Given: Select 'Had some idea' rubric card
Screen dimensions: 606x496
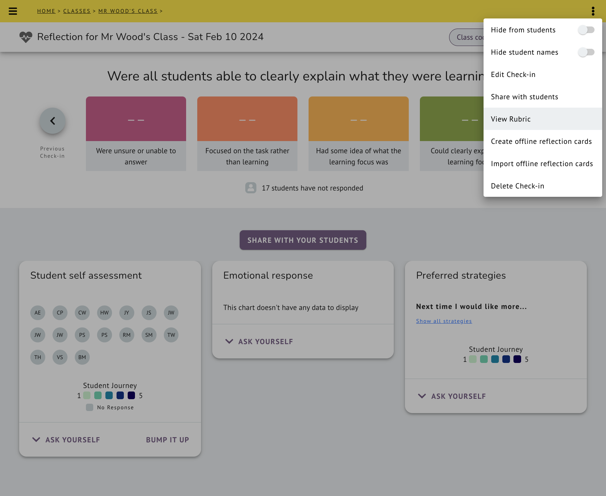Looking at the screenshot, I should (x=359, y=134).
